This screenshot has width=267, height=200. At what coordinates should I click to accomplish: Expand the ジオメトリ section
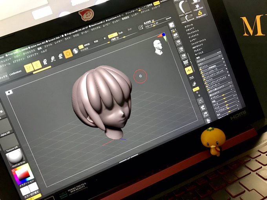click(190, 29)
